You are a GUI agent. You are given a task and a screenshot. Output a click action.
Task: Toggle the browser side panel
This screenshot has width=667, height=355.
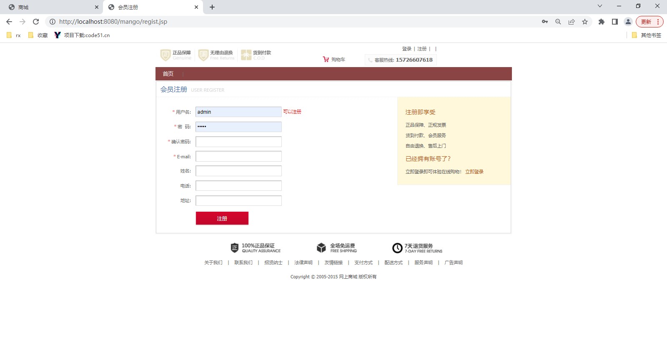(614, 22)
